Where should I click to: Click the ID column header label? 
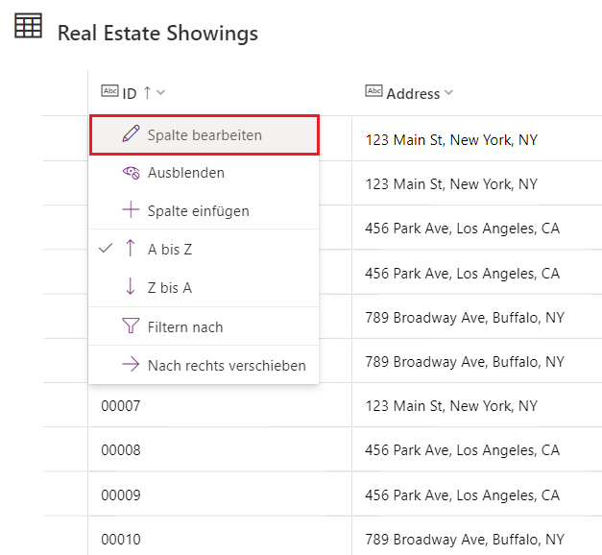point(130,94)
